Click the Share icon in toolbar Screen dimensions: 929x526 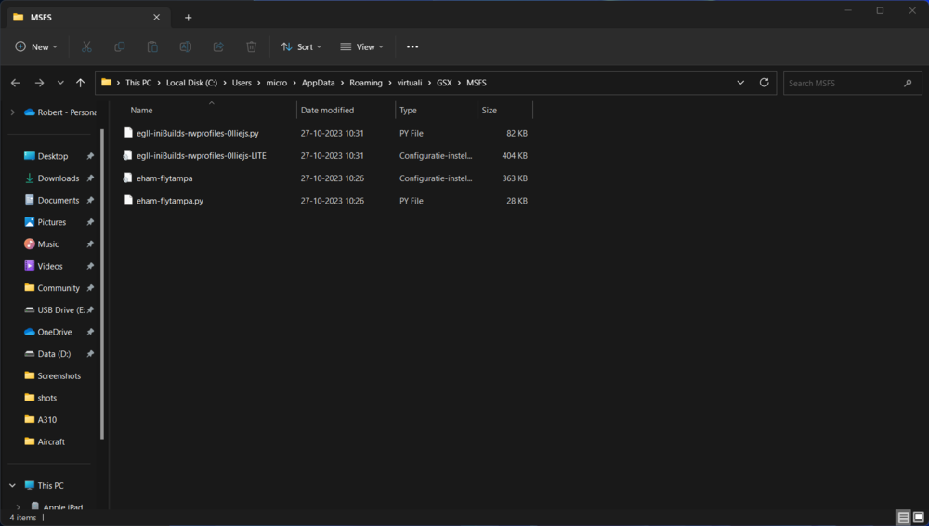218,46
